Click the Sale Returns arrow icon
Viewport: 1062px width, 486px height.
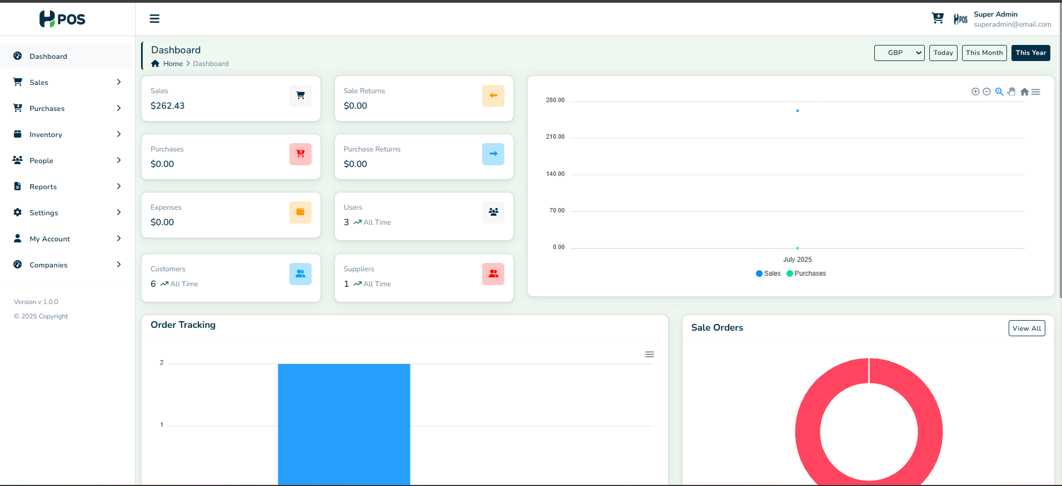click(x=493, y=95)
